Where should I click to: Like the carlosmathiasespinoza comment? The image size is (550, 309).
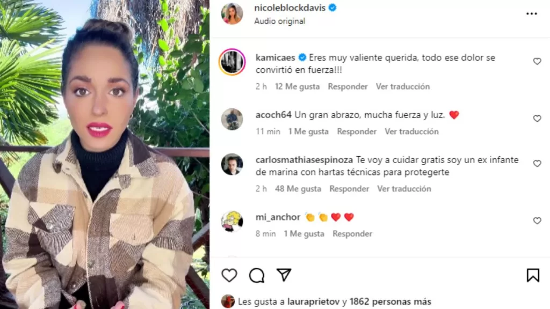click(x=537, y=163)
